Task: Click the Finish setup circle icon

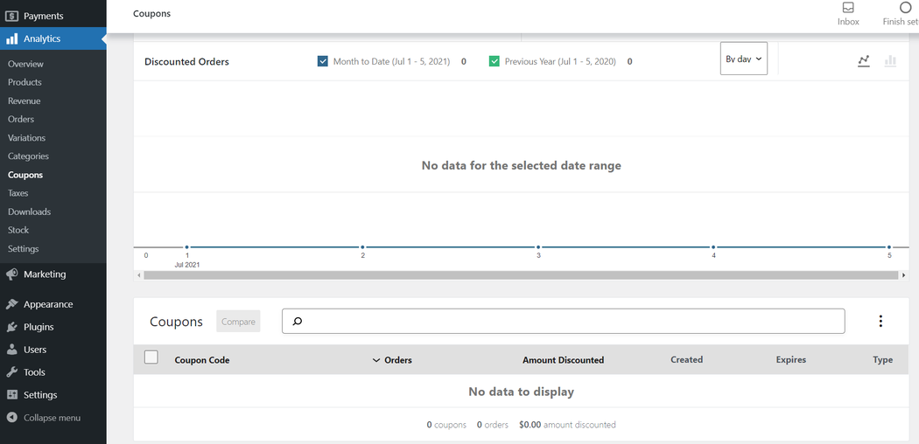Action: 906,8
